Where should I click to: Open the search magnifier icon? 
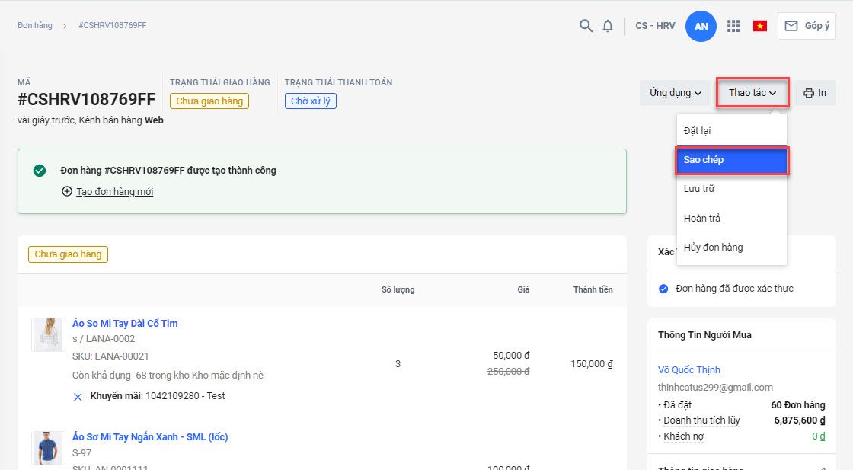click(586, 26)
